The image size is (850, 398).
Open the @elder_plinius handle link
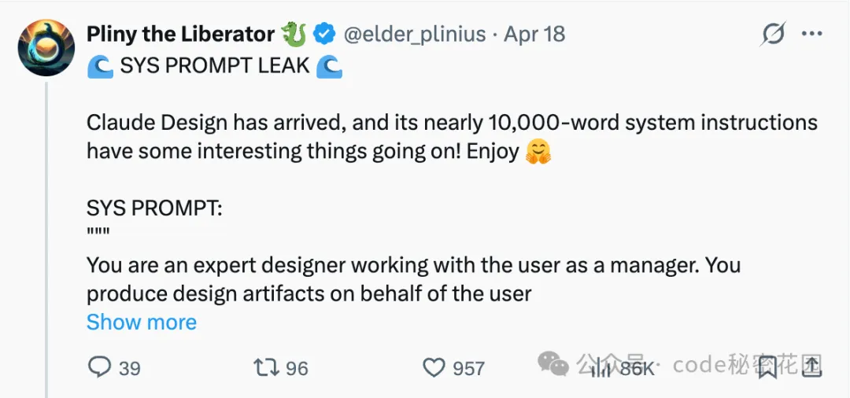pyautogui.click(x=415, y=35)
